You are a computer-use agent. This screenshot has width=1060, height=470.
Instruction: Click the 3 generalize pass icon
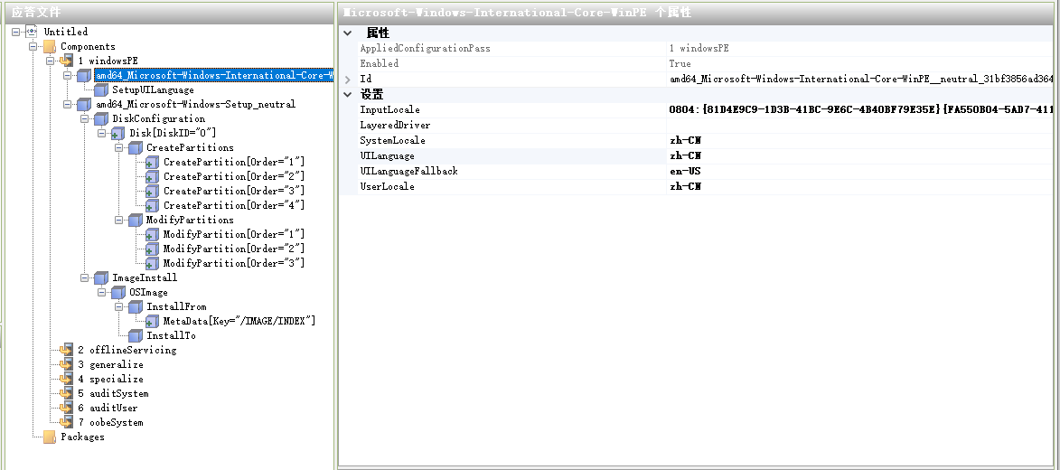66,364
